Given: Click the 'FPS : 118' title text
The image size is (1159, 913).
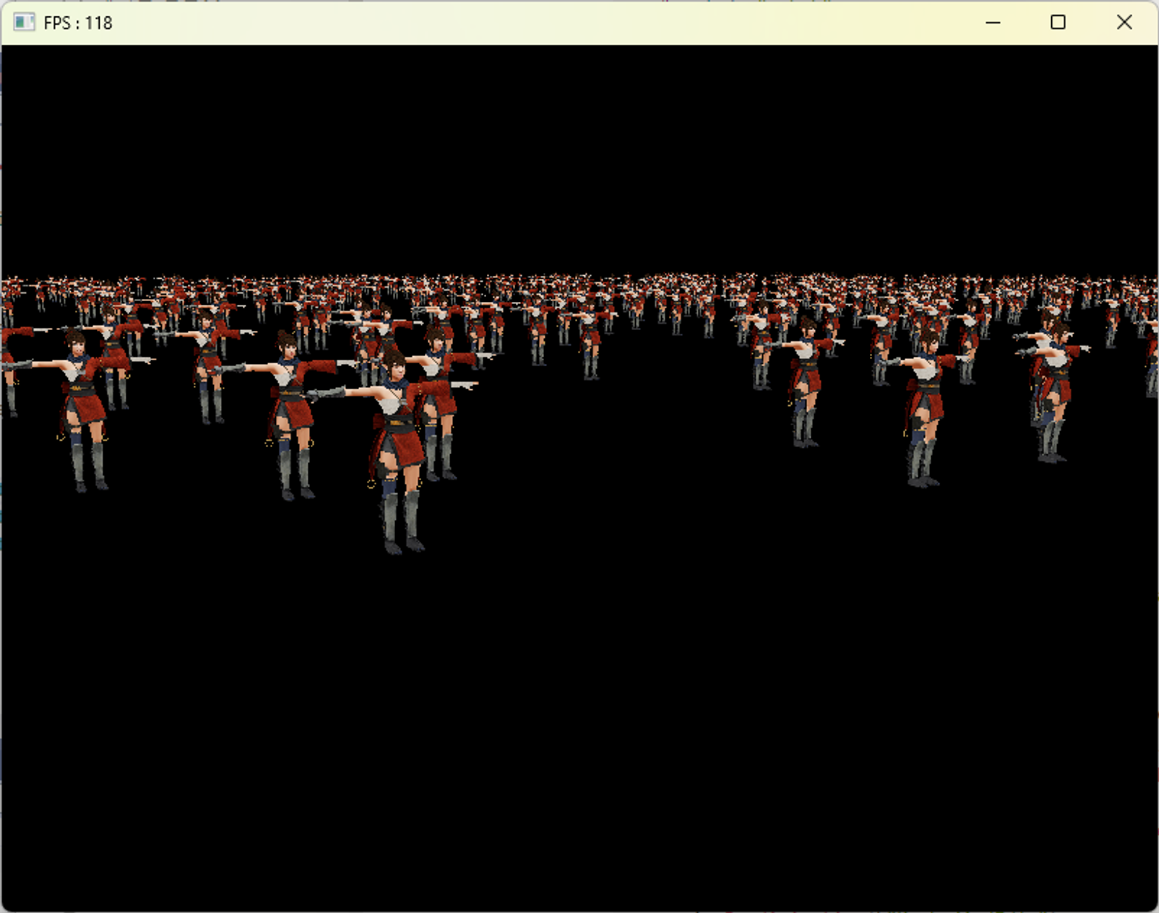Looking at the screenshot, I should 78,23.
